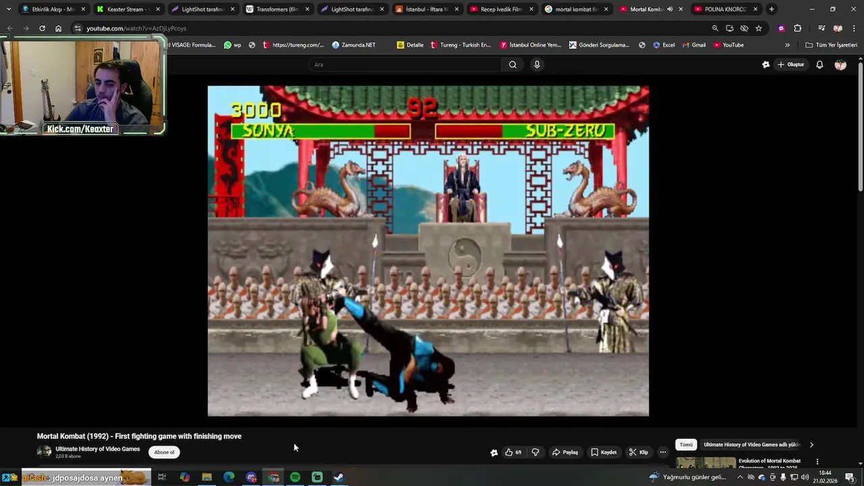Focus the YouTube Ara search field

(405, 65)
